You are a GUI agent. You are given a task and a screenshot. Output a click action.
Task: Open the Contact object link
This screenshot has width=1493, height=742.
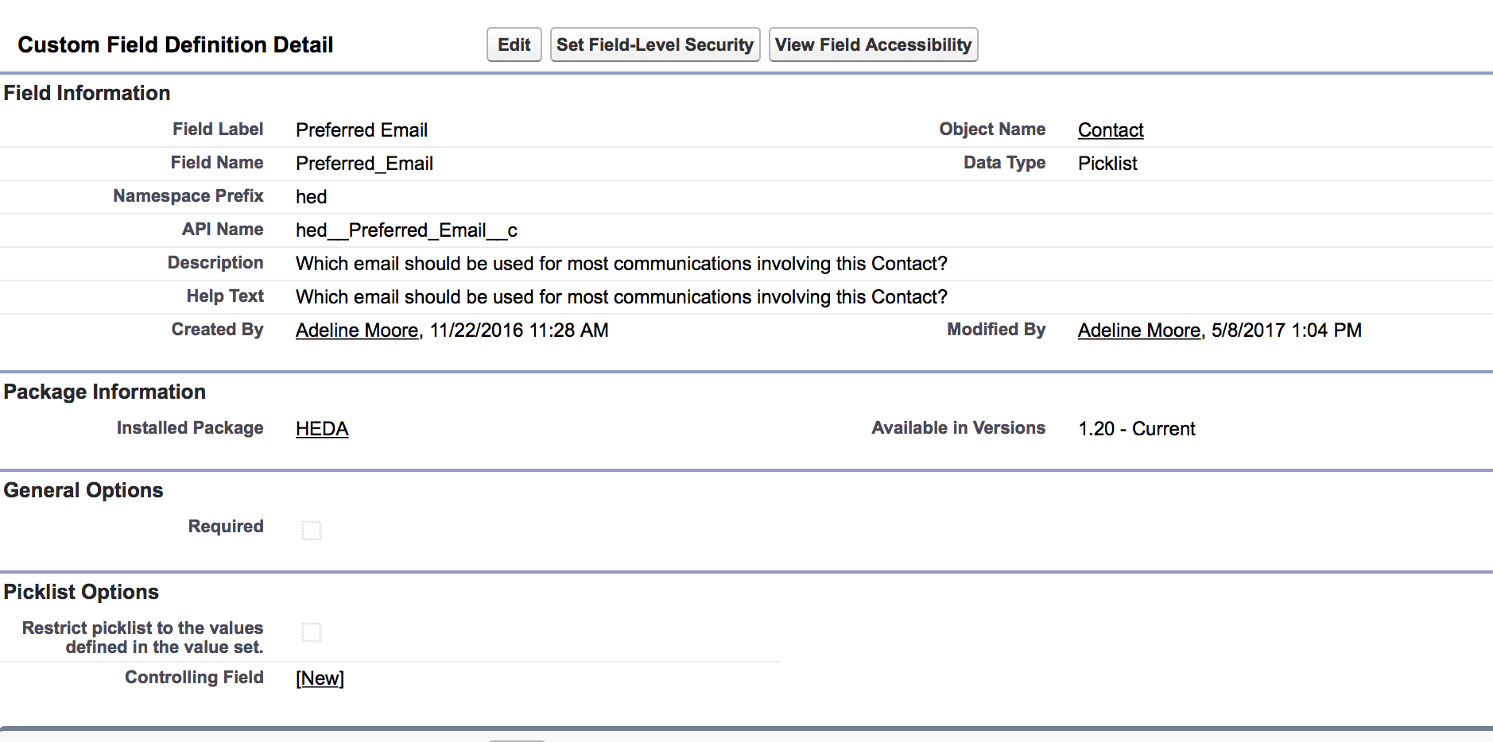[1110, 130]
